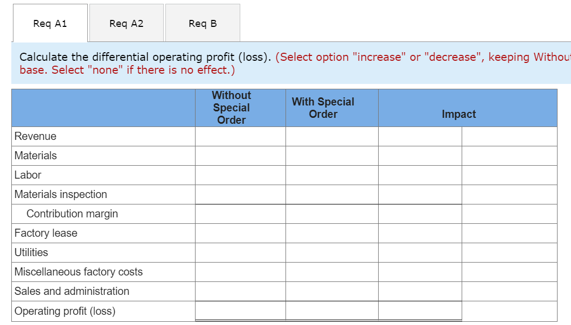Click Revenue cell under Without Special Order
This screenshot has height=325, width=571.
click(240, 137)
